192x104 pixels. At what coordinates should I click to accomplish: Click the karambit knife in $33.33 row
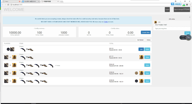pyautogui.click(x=23, y=50)
